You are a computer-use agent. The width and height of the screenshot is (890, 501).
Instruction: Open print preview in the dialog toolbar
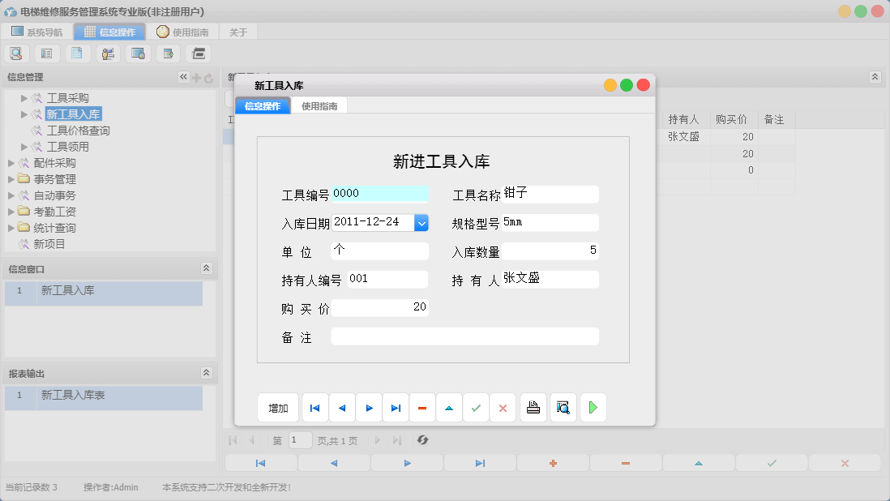[563, 408]
